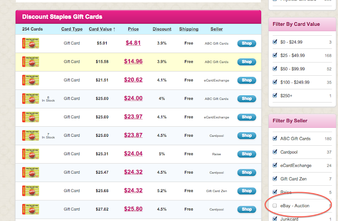Viewport: 338px width, 221px height.
Task: Click Shop button for Raise $24.04 card
Action: coord(247,154)
